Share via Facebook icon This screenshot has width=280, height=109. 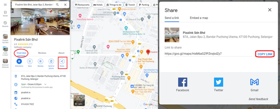pyautogui.click(x=182, y=82)
